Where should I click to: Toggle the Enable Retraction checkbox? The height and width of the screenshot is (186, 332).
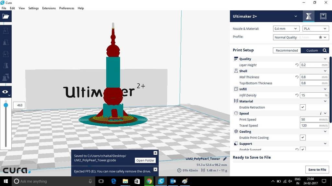302,107
